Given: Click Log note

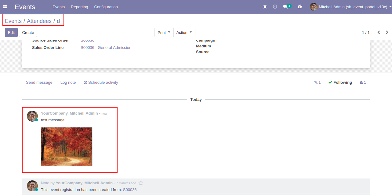Looking at the screenshot, I should (x=68, y=83).
